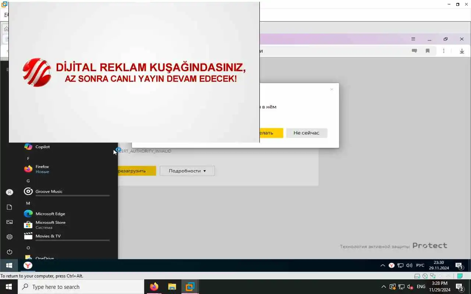Screen dimensions: 471x294
Task: Open guest notification center with 1 badge
Action: coord(459,266)
